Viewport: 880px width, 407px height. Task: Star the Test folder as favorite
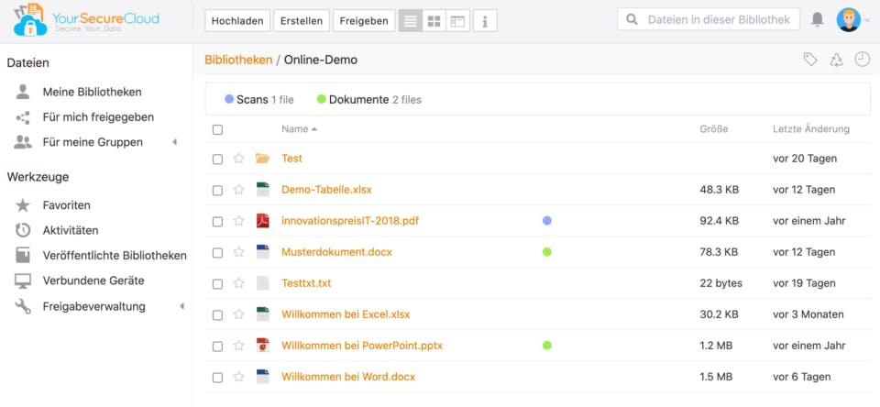pyautogui.click(x=238, y=159)
